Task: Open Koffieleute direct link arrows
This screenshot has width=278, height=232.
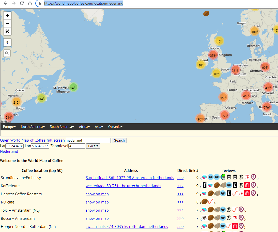Action: 180,186
